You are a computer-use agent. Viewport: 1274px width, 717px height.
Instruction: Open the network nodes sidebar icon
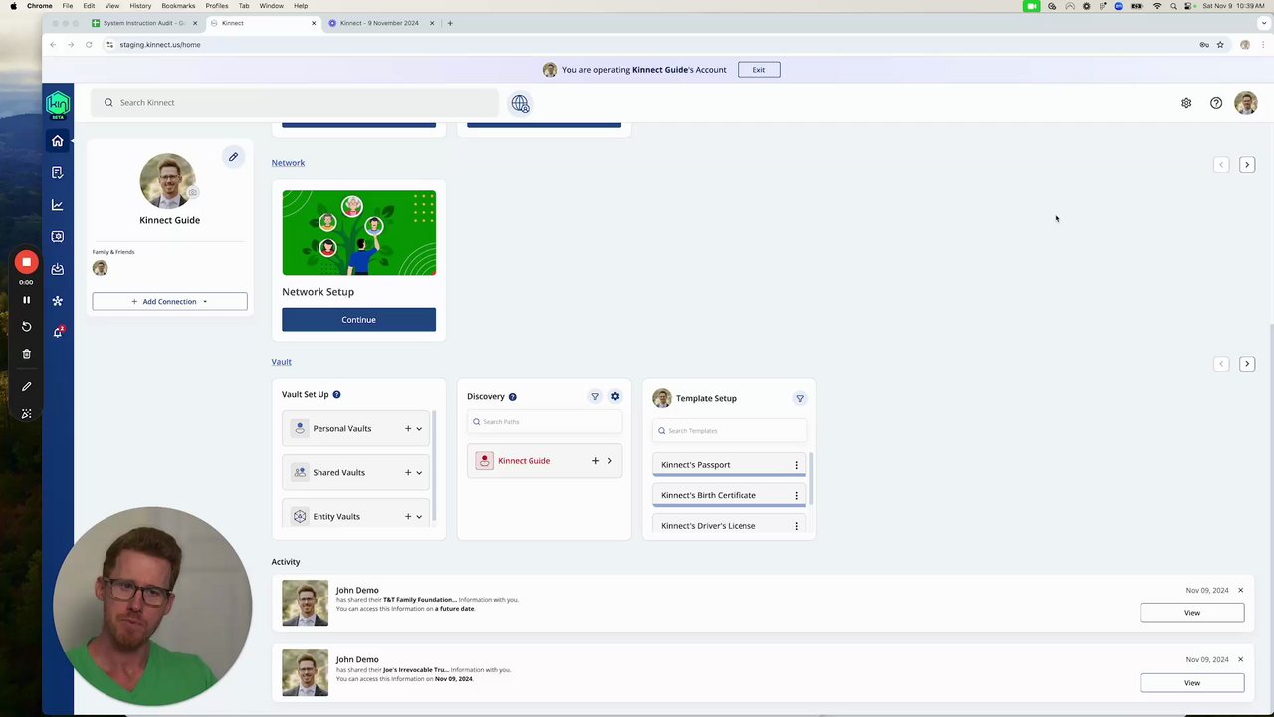[57, 301]
